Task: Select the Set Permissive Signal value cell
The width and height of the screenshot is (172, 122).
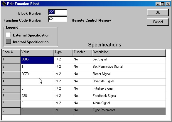Action: tap(37, 67)
